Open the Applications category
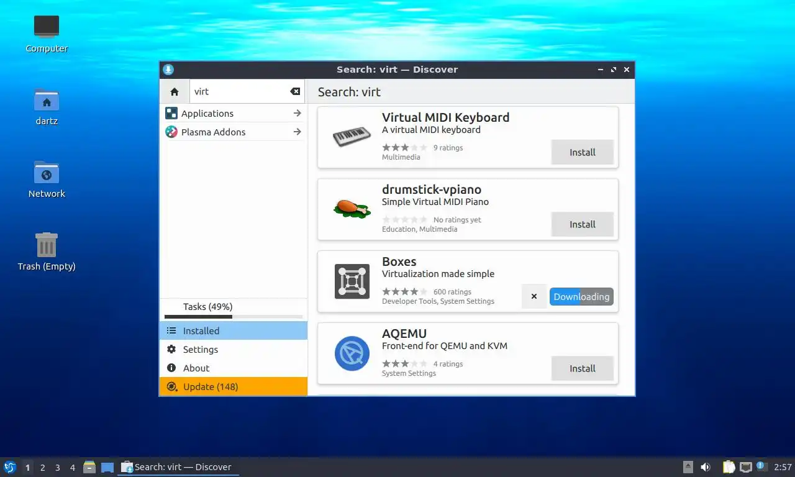Screen dimensions: 795x477 pyautogui.click(x=233, y=113)
